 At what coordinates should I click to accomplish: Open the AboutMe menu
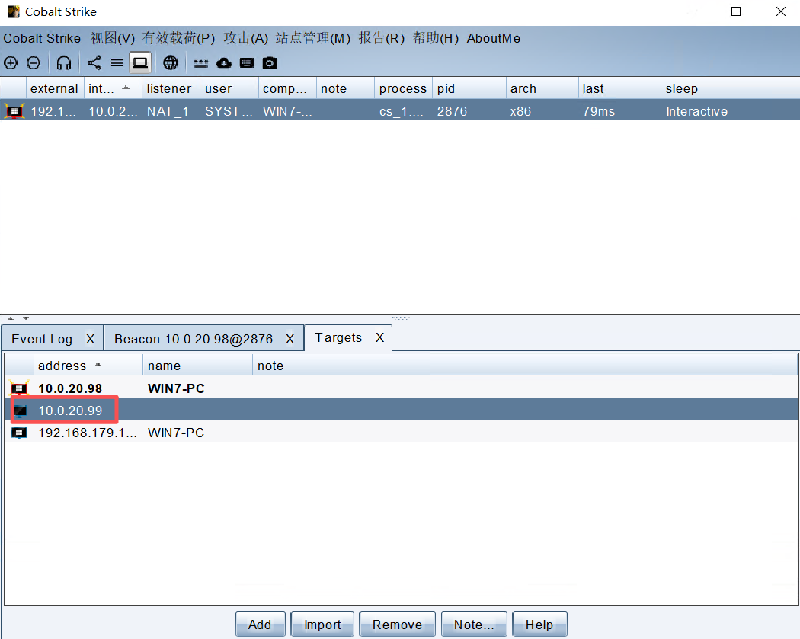494,38
